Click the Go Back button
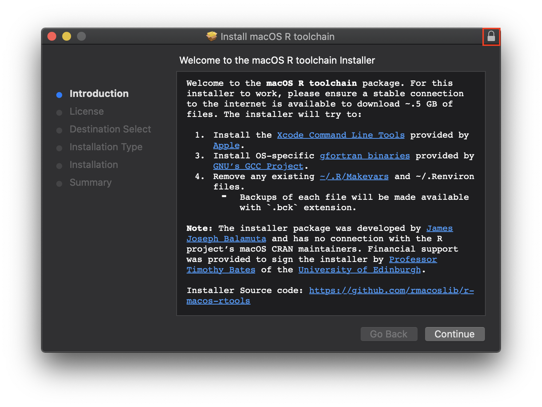542x407 pixels. pos(389,334)
